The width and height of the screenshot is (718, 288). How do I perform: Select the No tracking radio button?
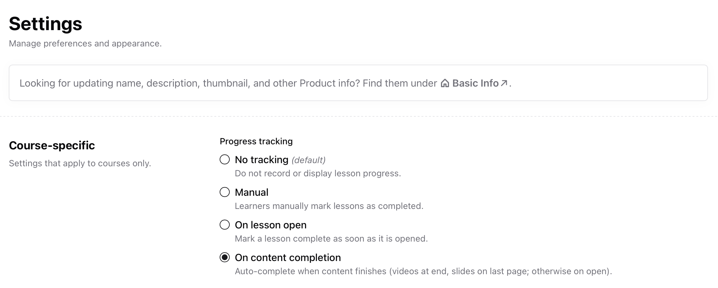(x=224, y=160)
